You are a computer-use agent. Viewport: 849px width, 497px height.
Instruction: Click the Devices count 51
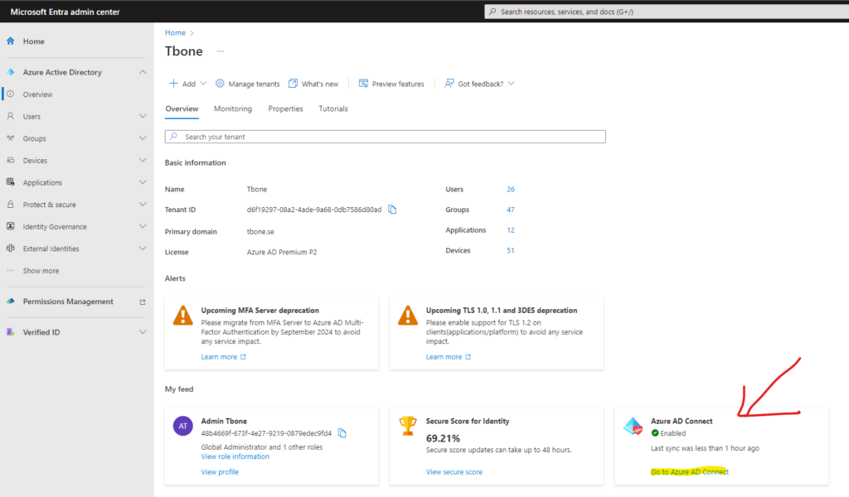[x=511, y=250]
